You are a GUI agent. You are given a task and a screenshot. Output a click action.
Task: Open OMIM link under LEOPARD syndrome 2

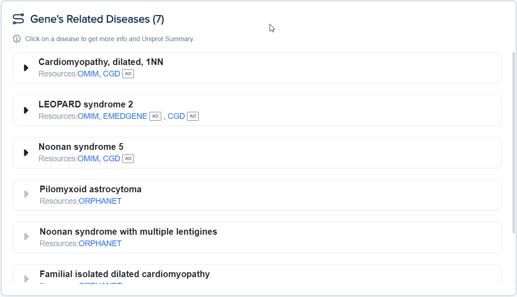click(88, 116)
